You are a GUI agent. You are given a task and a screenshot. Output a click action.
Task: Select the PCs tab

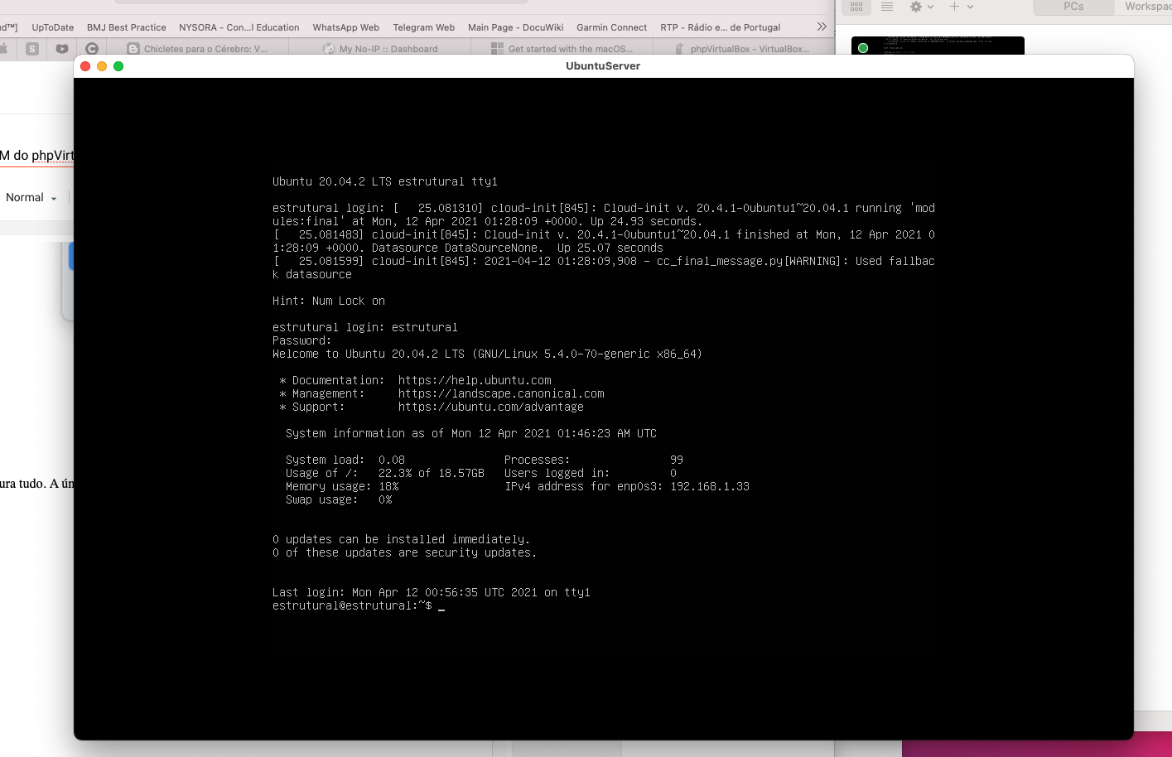click(1073, 7)
